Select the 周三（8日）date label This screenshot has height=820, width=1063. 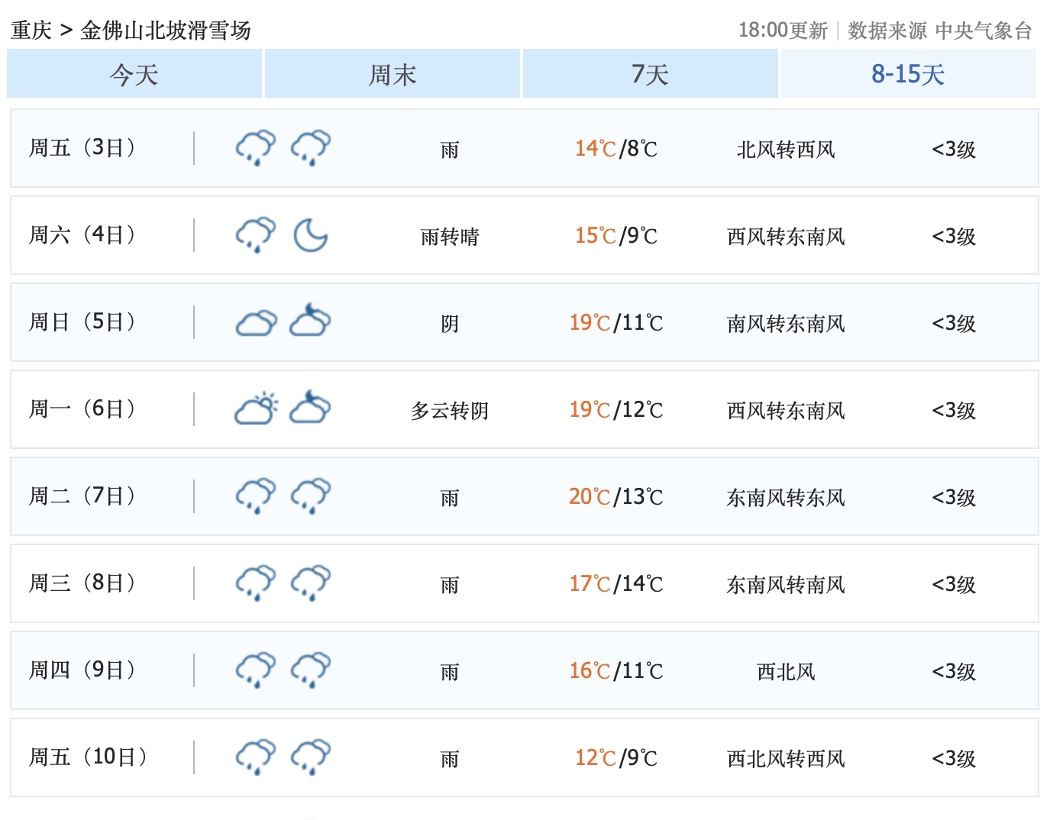point(82,583)
